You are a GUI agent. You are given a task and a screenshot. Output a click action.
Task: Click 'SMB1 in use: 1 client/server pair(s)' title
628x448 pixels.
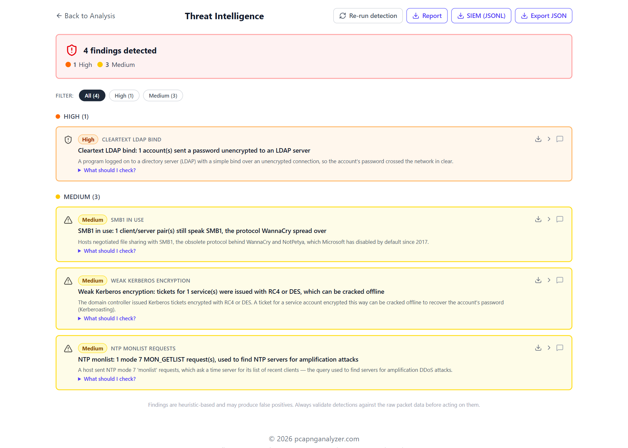pyautogui.click(x=202, y=231)
